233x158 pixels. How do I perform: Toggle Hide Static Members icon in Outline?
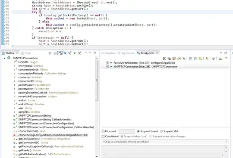click(x=70, y=53)
